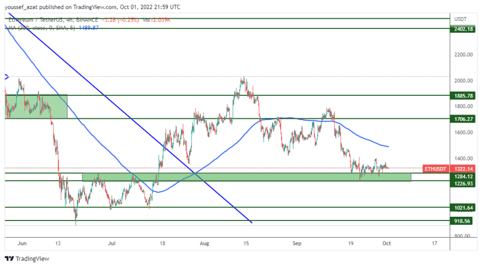This screenshot has height=267, width=482.
Task: Select the long green support zone rectangle
Action: [x=246, y=177]
